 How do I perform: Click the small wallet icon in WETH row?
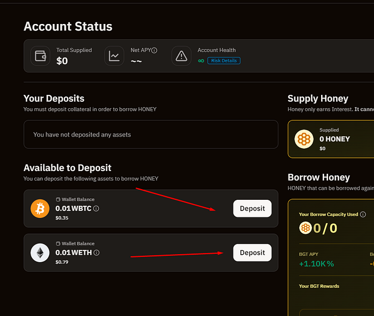point(58,244)
